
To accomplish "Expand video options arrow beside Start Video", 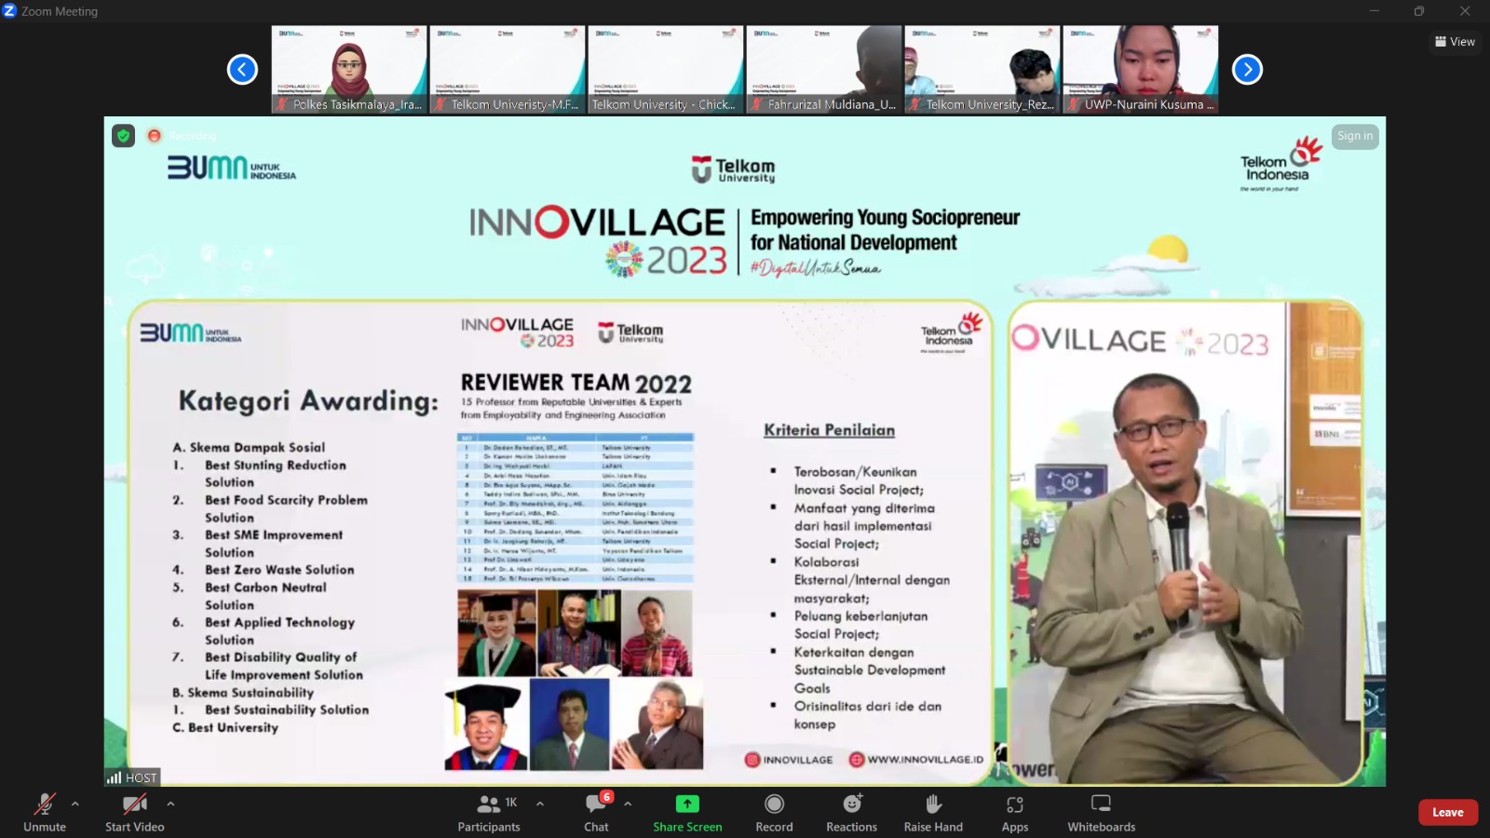I will (x=170, y=804).
